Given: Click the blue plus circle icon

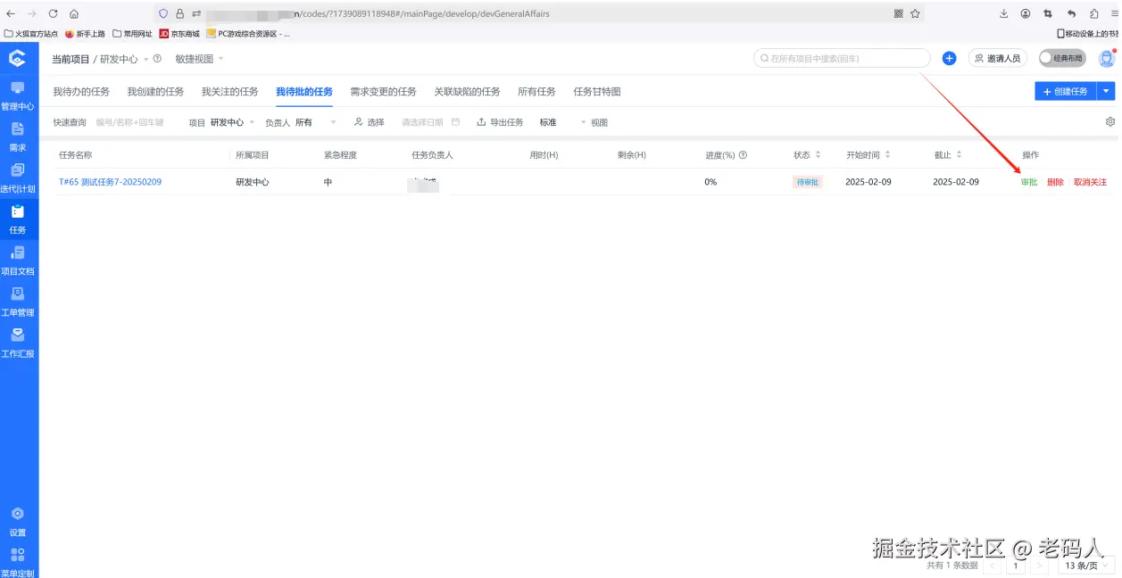Looking at the screenshot, I should click(949, 58).
